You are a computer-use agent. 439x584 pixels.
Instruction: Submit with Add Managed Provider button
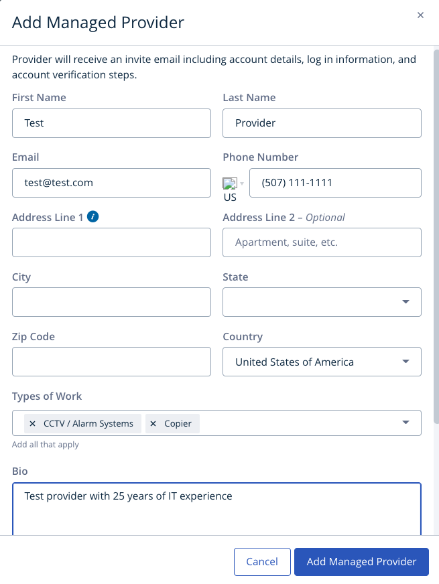click(361, 562)
